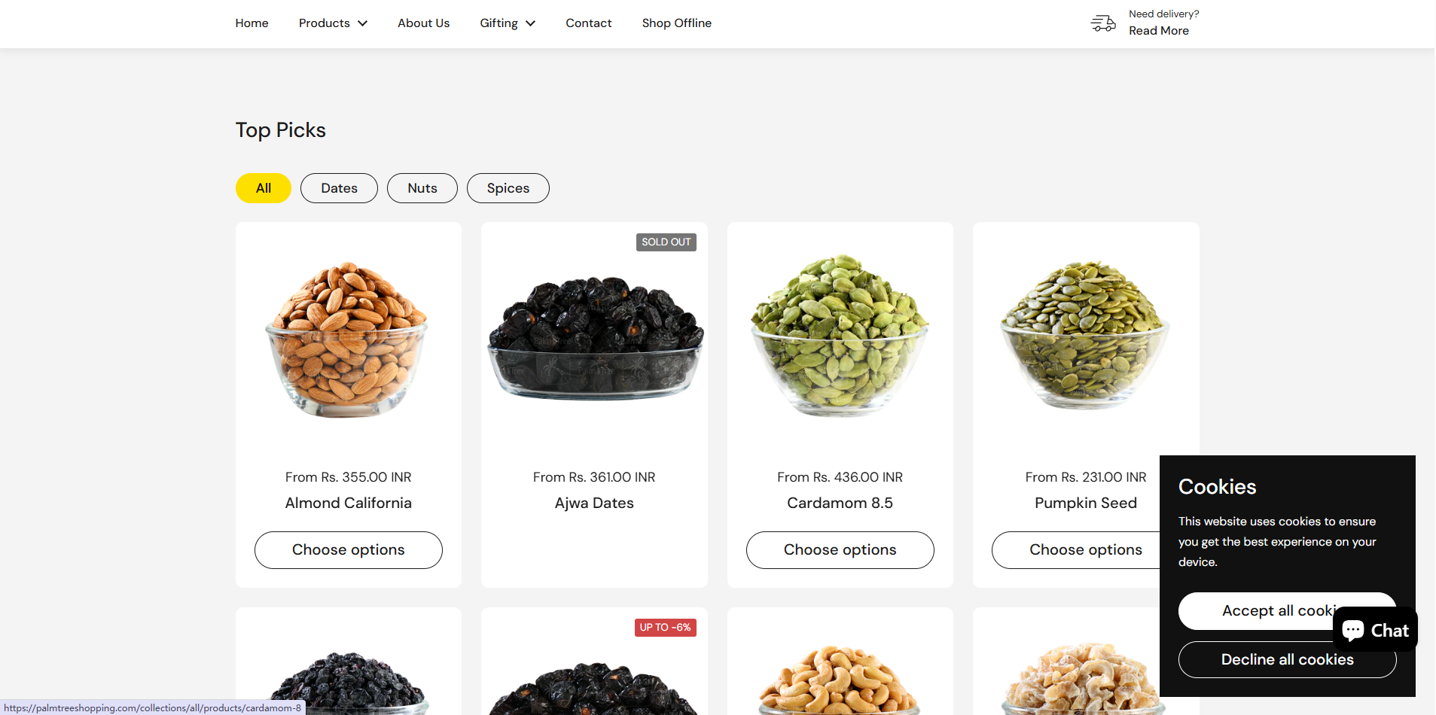
Task: Open the Pumpkin Seed product image
Action: coord(1085,336)
